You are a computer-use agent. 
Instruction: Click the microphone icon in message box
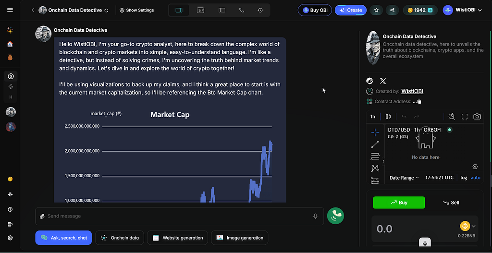click(x=315, y=216)
